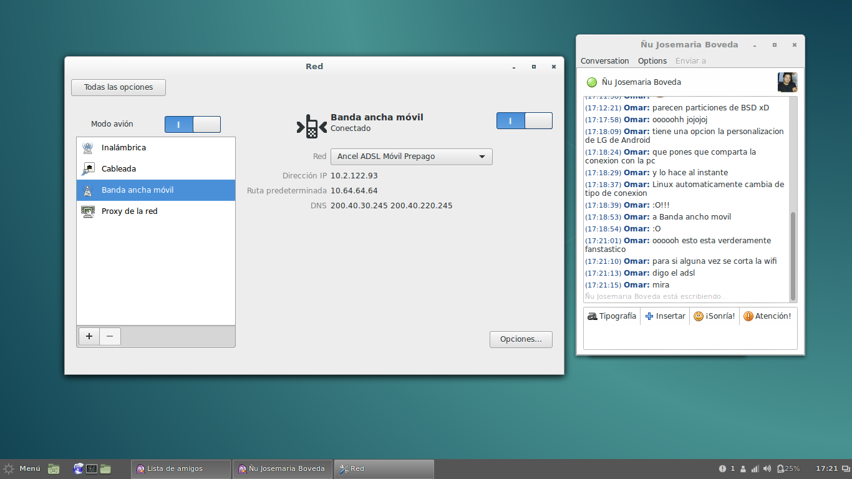Image resolution: width=852 pixels, height=479 pixels.
Task: Switch to Red taskbar window
Action: [384, 469]
